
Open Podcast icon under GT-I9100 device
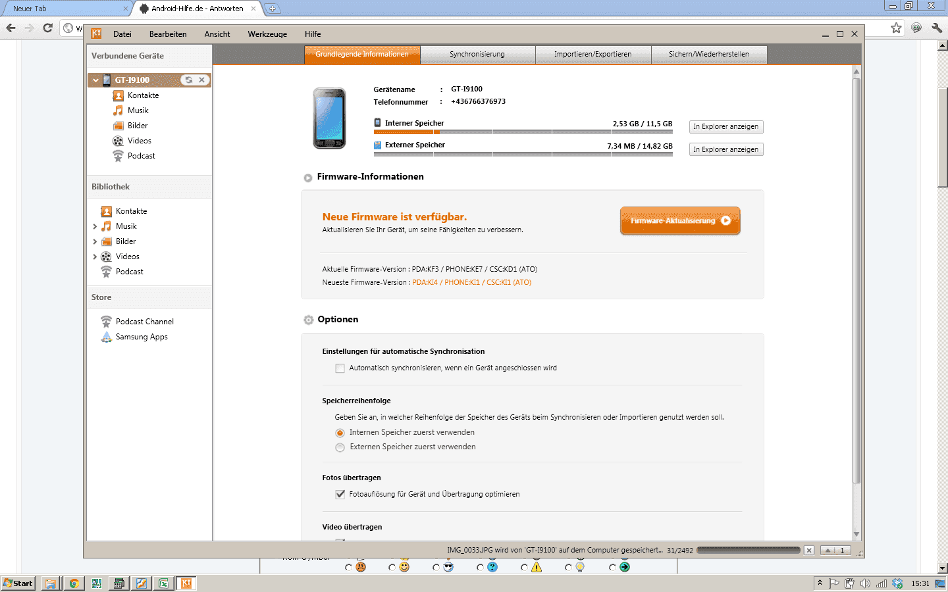click(118, 156)
